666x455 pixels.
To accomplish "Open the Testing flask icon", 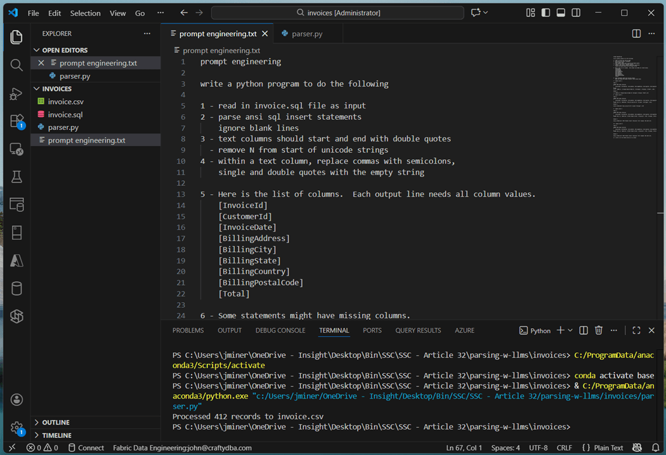I will tap(16, 177).
